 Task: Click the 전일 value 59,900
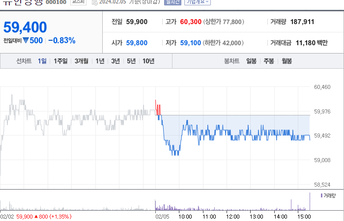pos(137,22)
